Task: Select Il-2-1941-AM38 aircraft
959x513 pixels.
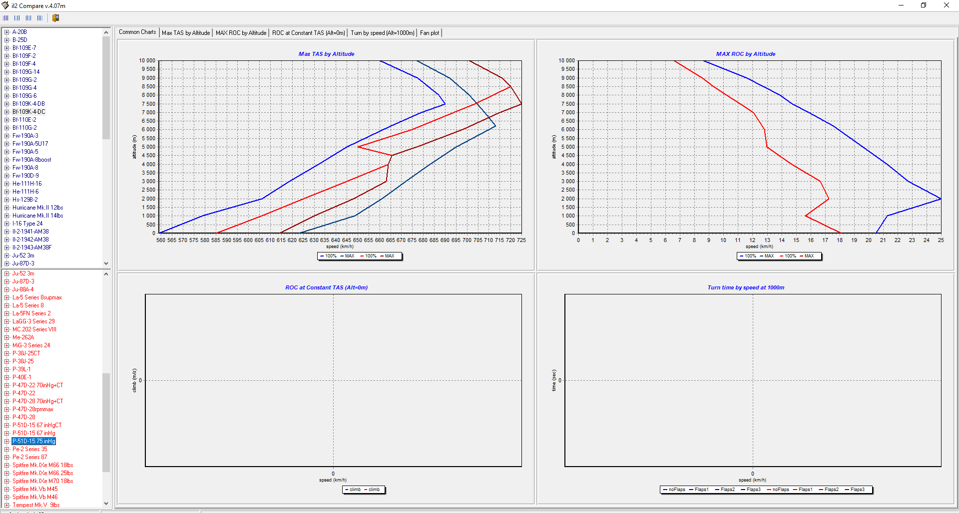Action: coord(30,232)
